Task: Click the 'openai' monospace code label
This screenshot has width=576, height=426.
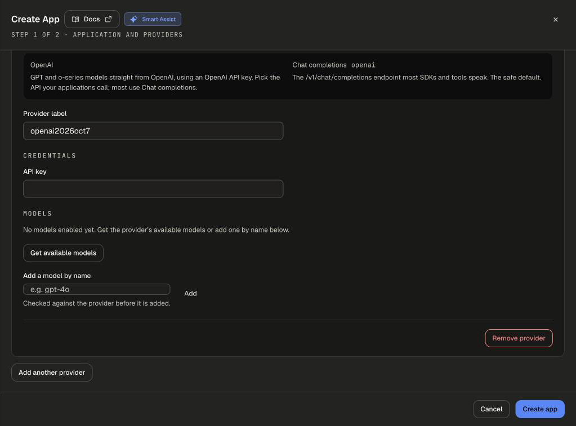Action: 363,65
